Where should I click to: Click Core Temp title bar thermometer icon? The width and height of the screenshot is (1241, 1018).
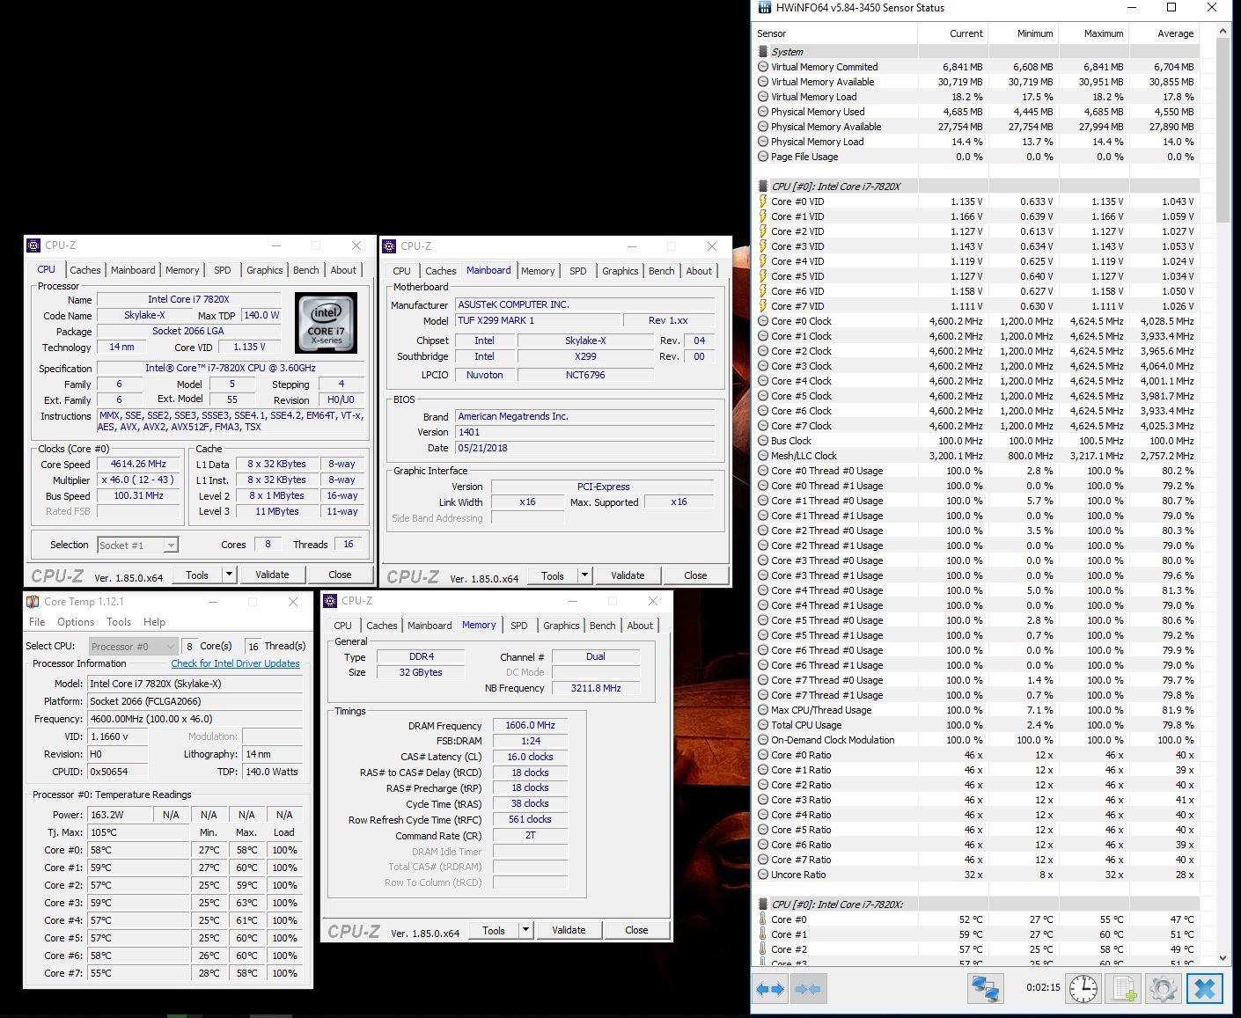click(33, 602)
